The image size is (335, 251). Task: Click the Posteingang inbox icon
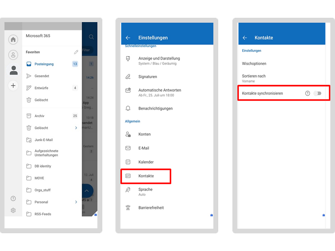[x=29, y=64]
